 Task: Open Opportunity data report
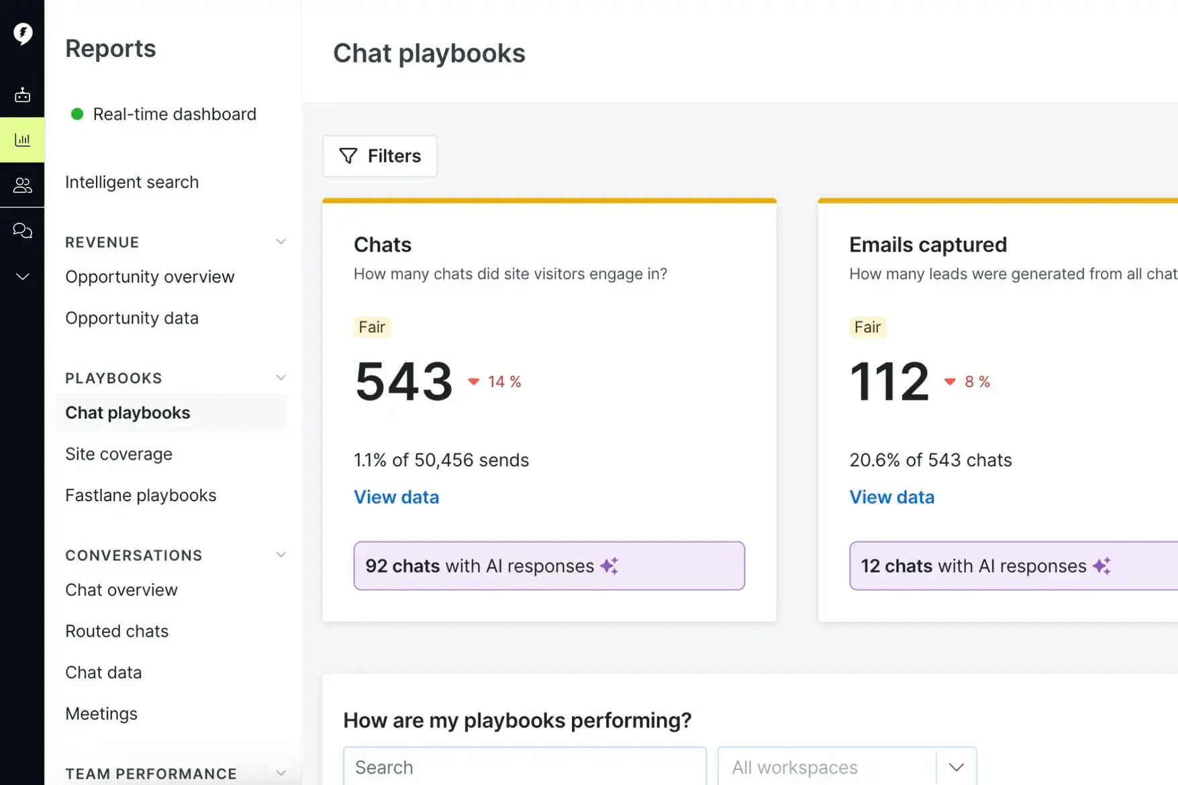tap(132, 318)
